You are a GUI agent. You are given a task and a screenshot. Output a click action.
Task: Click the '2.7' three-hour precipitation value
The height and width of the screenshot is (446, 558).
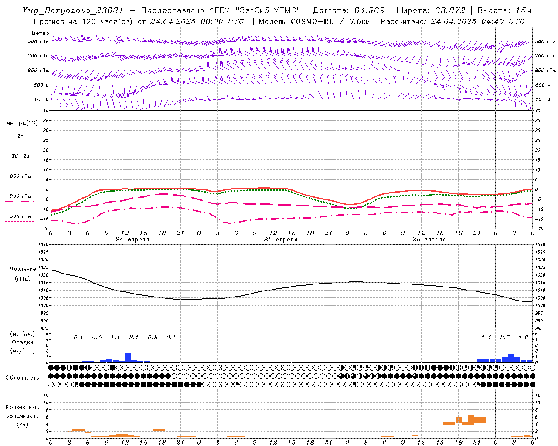click(x=505, y=338)
